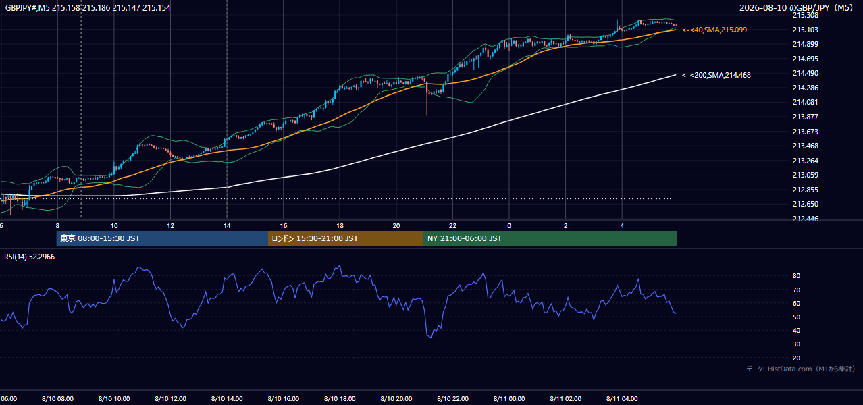This screenshot has width=863, height=405.
Task: Click RSI scale value 30
Action: (x=796, y=344)
